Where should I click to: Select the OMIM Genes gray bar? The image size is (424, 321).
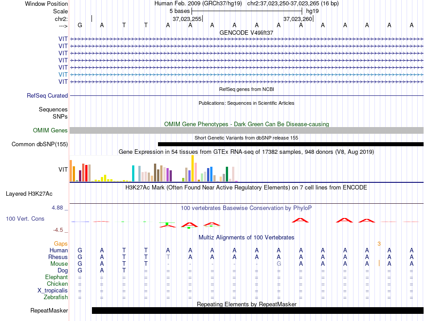pos(246,131)
